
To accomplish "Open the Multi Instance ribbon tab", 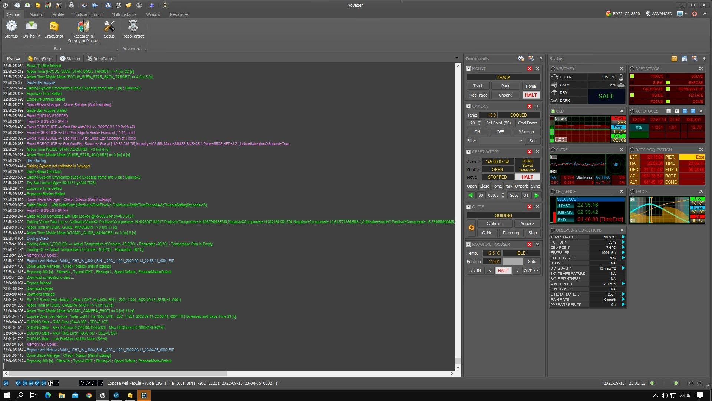I will click(x=124, y=14).
